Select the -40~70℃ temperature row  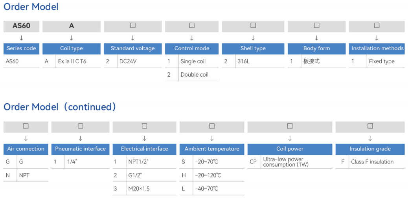click(x=212, y=189)
